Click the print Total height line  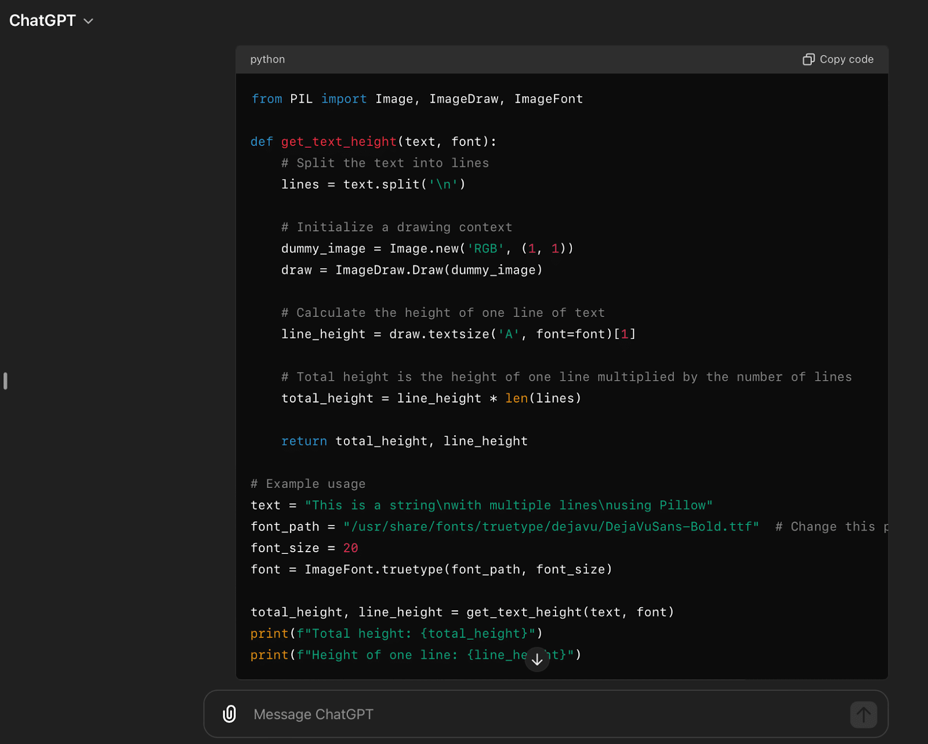coord(396,634)
